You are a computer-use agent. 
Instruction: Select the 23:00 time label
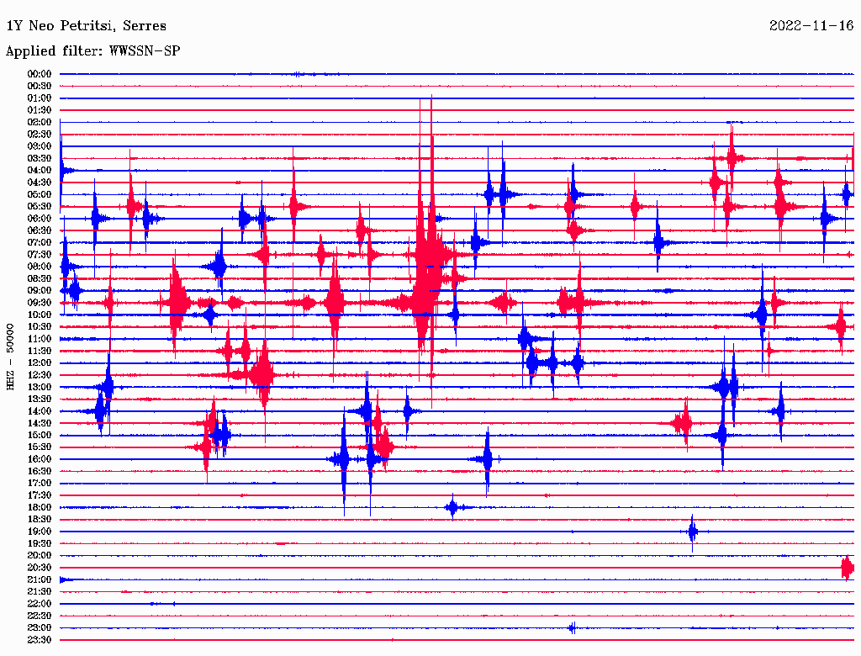click(x=39, y=628)
